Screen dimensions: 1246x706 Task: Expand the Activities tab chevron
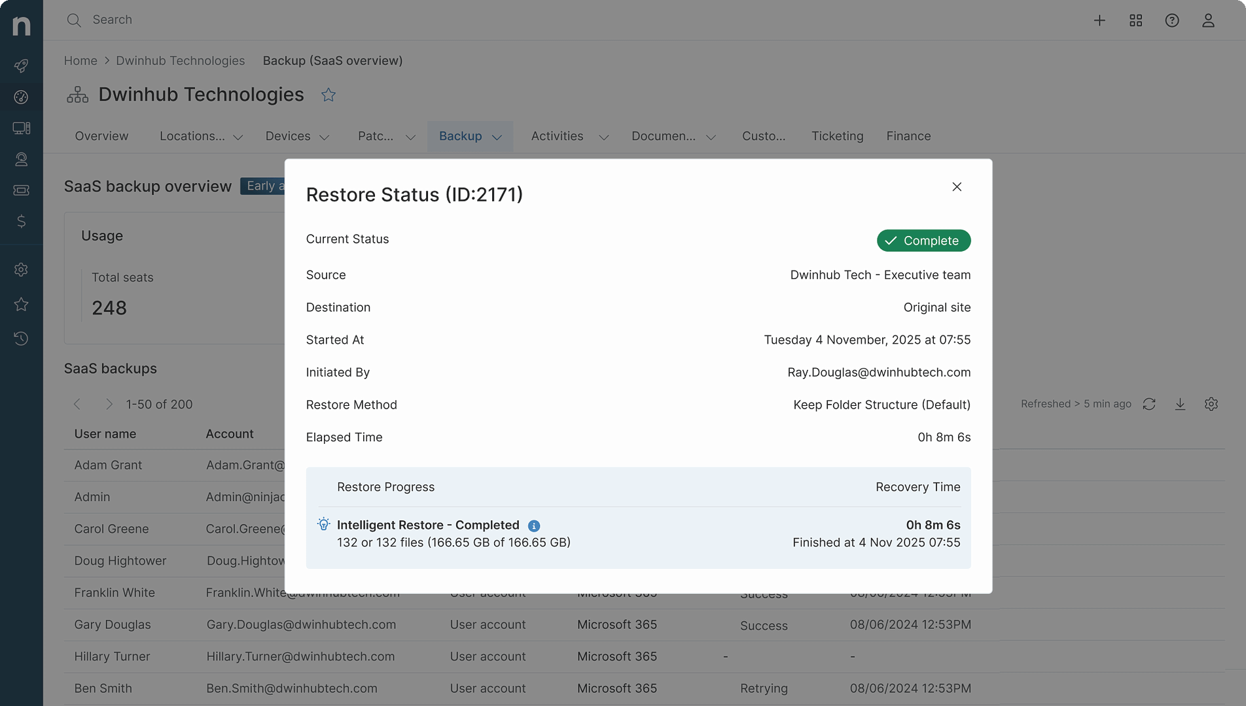604,137
